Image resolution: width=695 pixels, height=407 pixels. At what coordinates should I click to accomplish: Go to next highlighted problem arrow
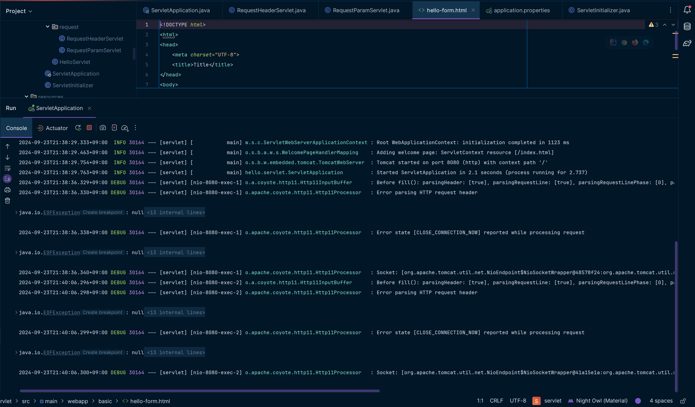point(673,25)
